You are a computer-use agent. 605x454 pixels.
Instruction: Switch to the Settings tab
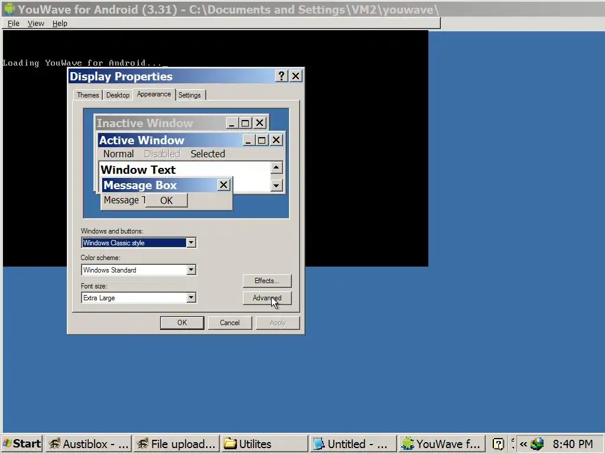coord(190,95)
